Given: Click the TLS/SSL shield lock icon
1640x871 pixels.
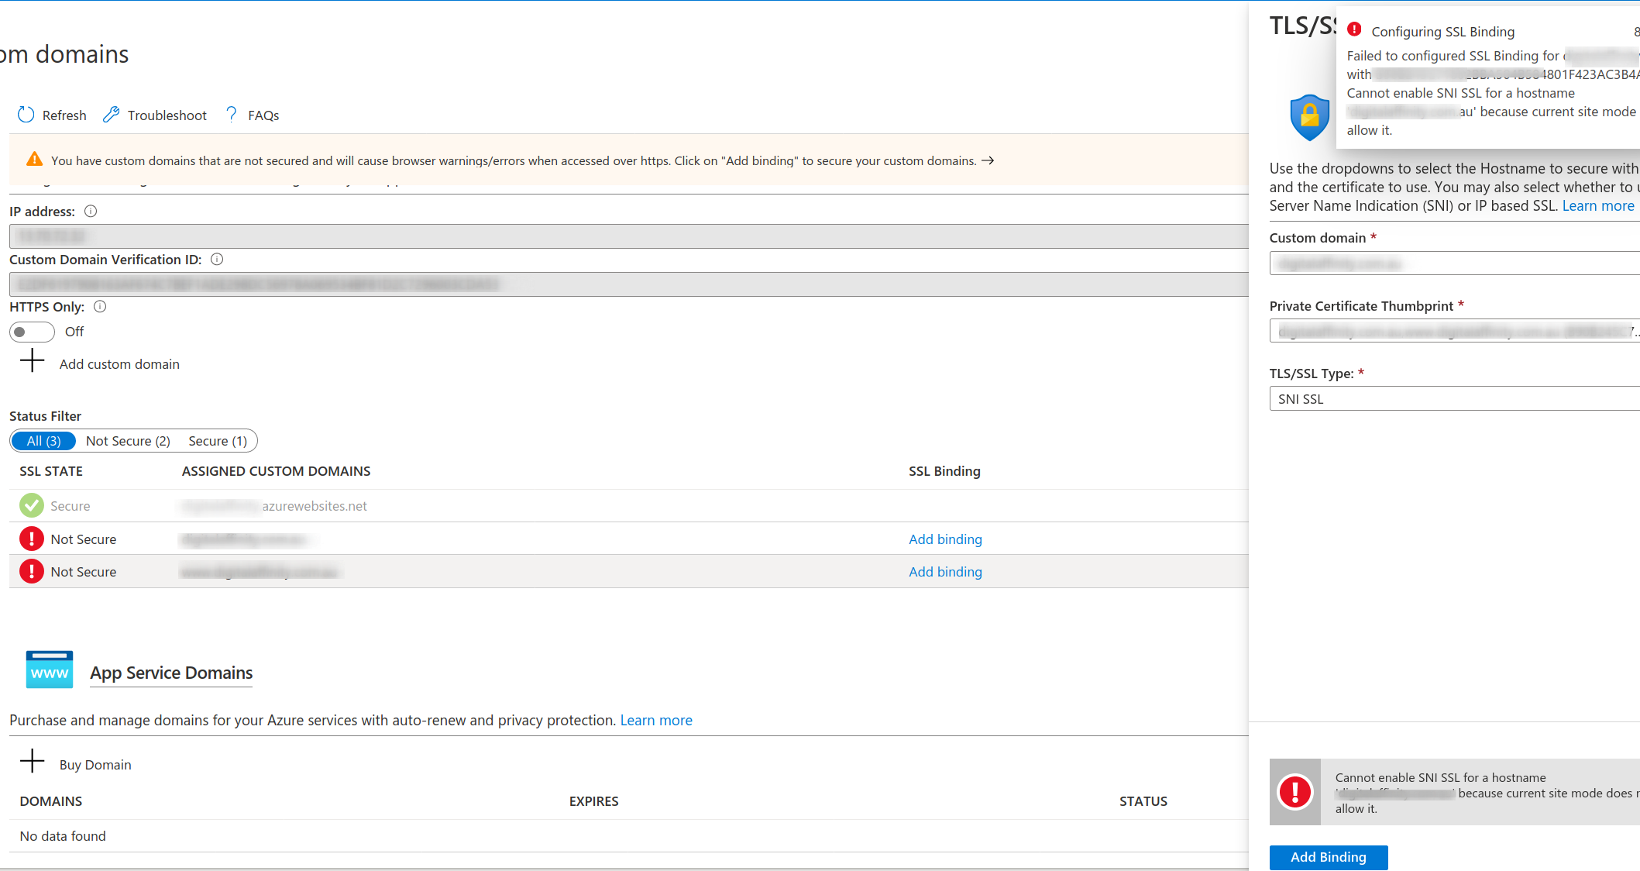Looking at the screenshot, I should (1309, 117).
